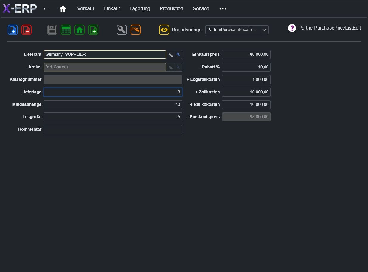Click the green house toolbar icon
Viewport: 368px width, 272px height.
click(x=80, y=30)
